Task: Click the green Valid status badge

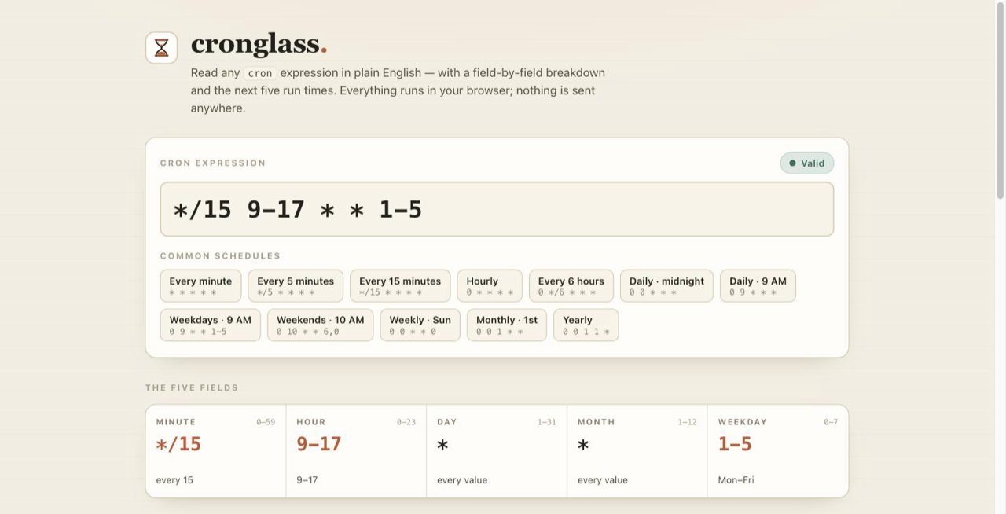Action: click(x=807, y=163)
